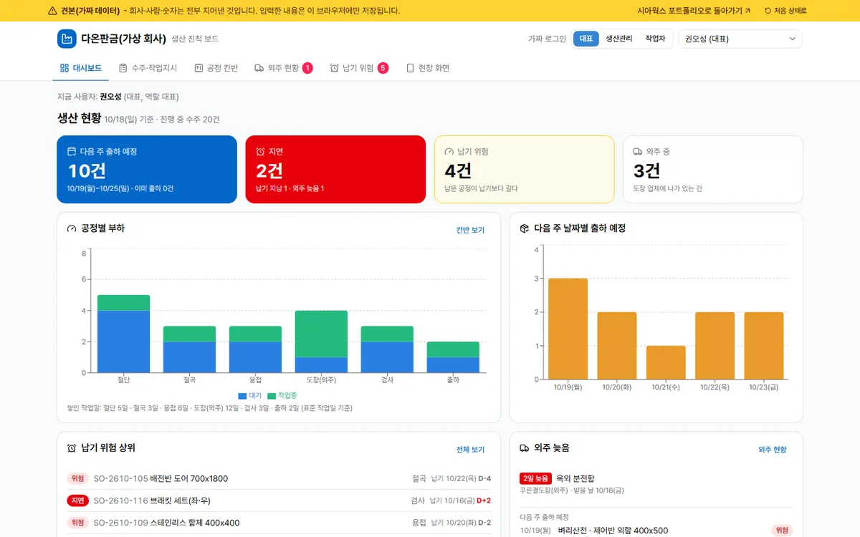
Task: Toggle the 작업중 legend series
Action: 282,395
